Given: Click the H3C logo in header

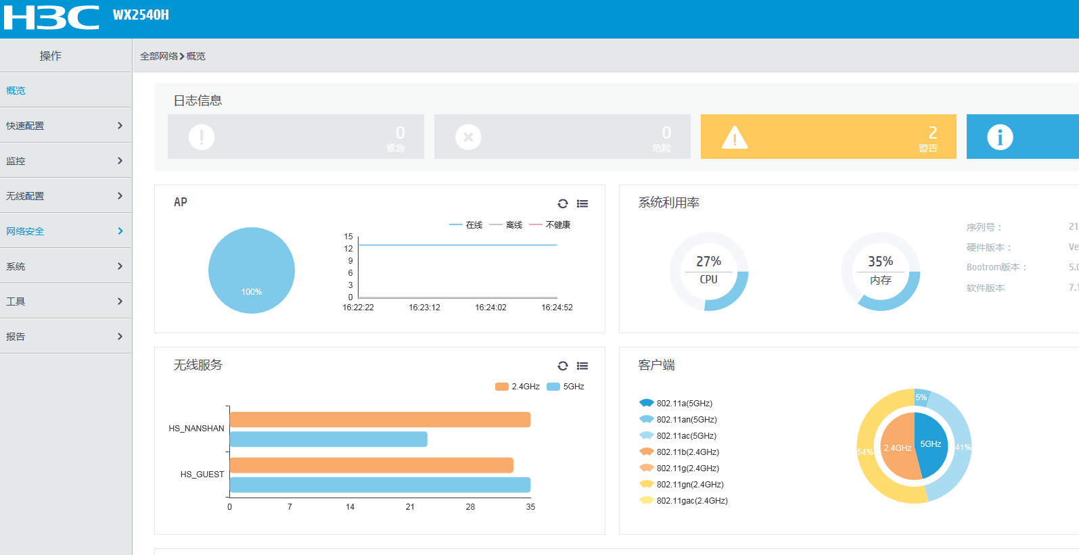Looking at the screenshot, I should (x=51, y=18).
